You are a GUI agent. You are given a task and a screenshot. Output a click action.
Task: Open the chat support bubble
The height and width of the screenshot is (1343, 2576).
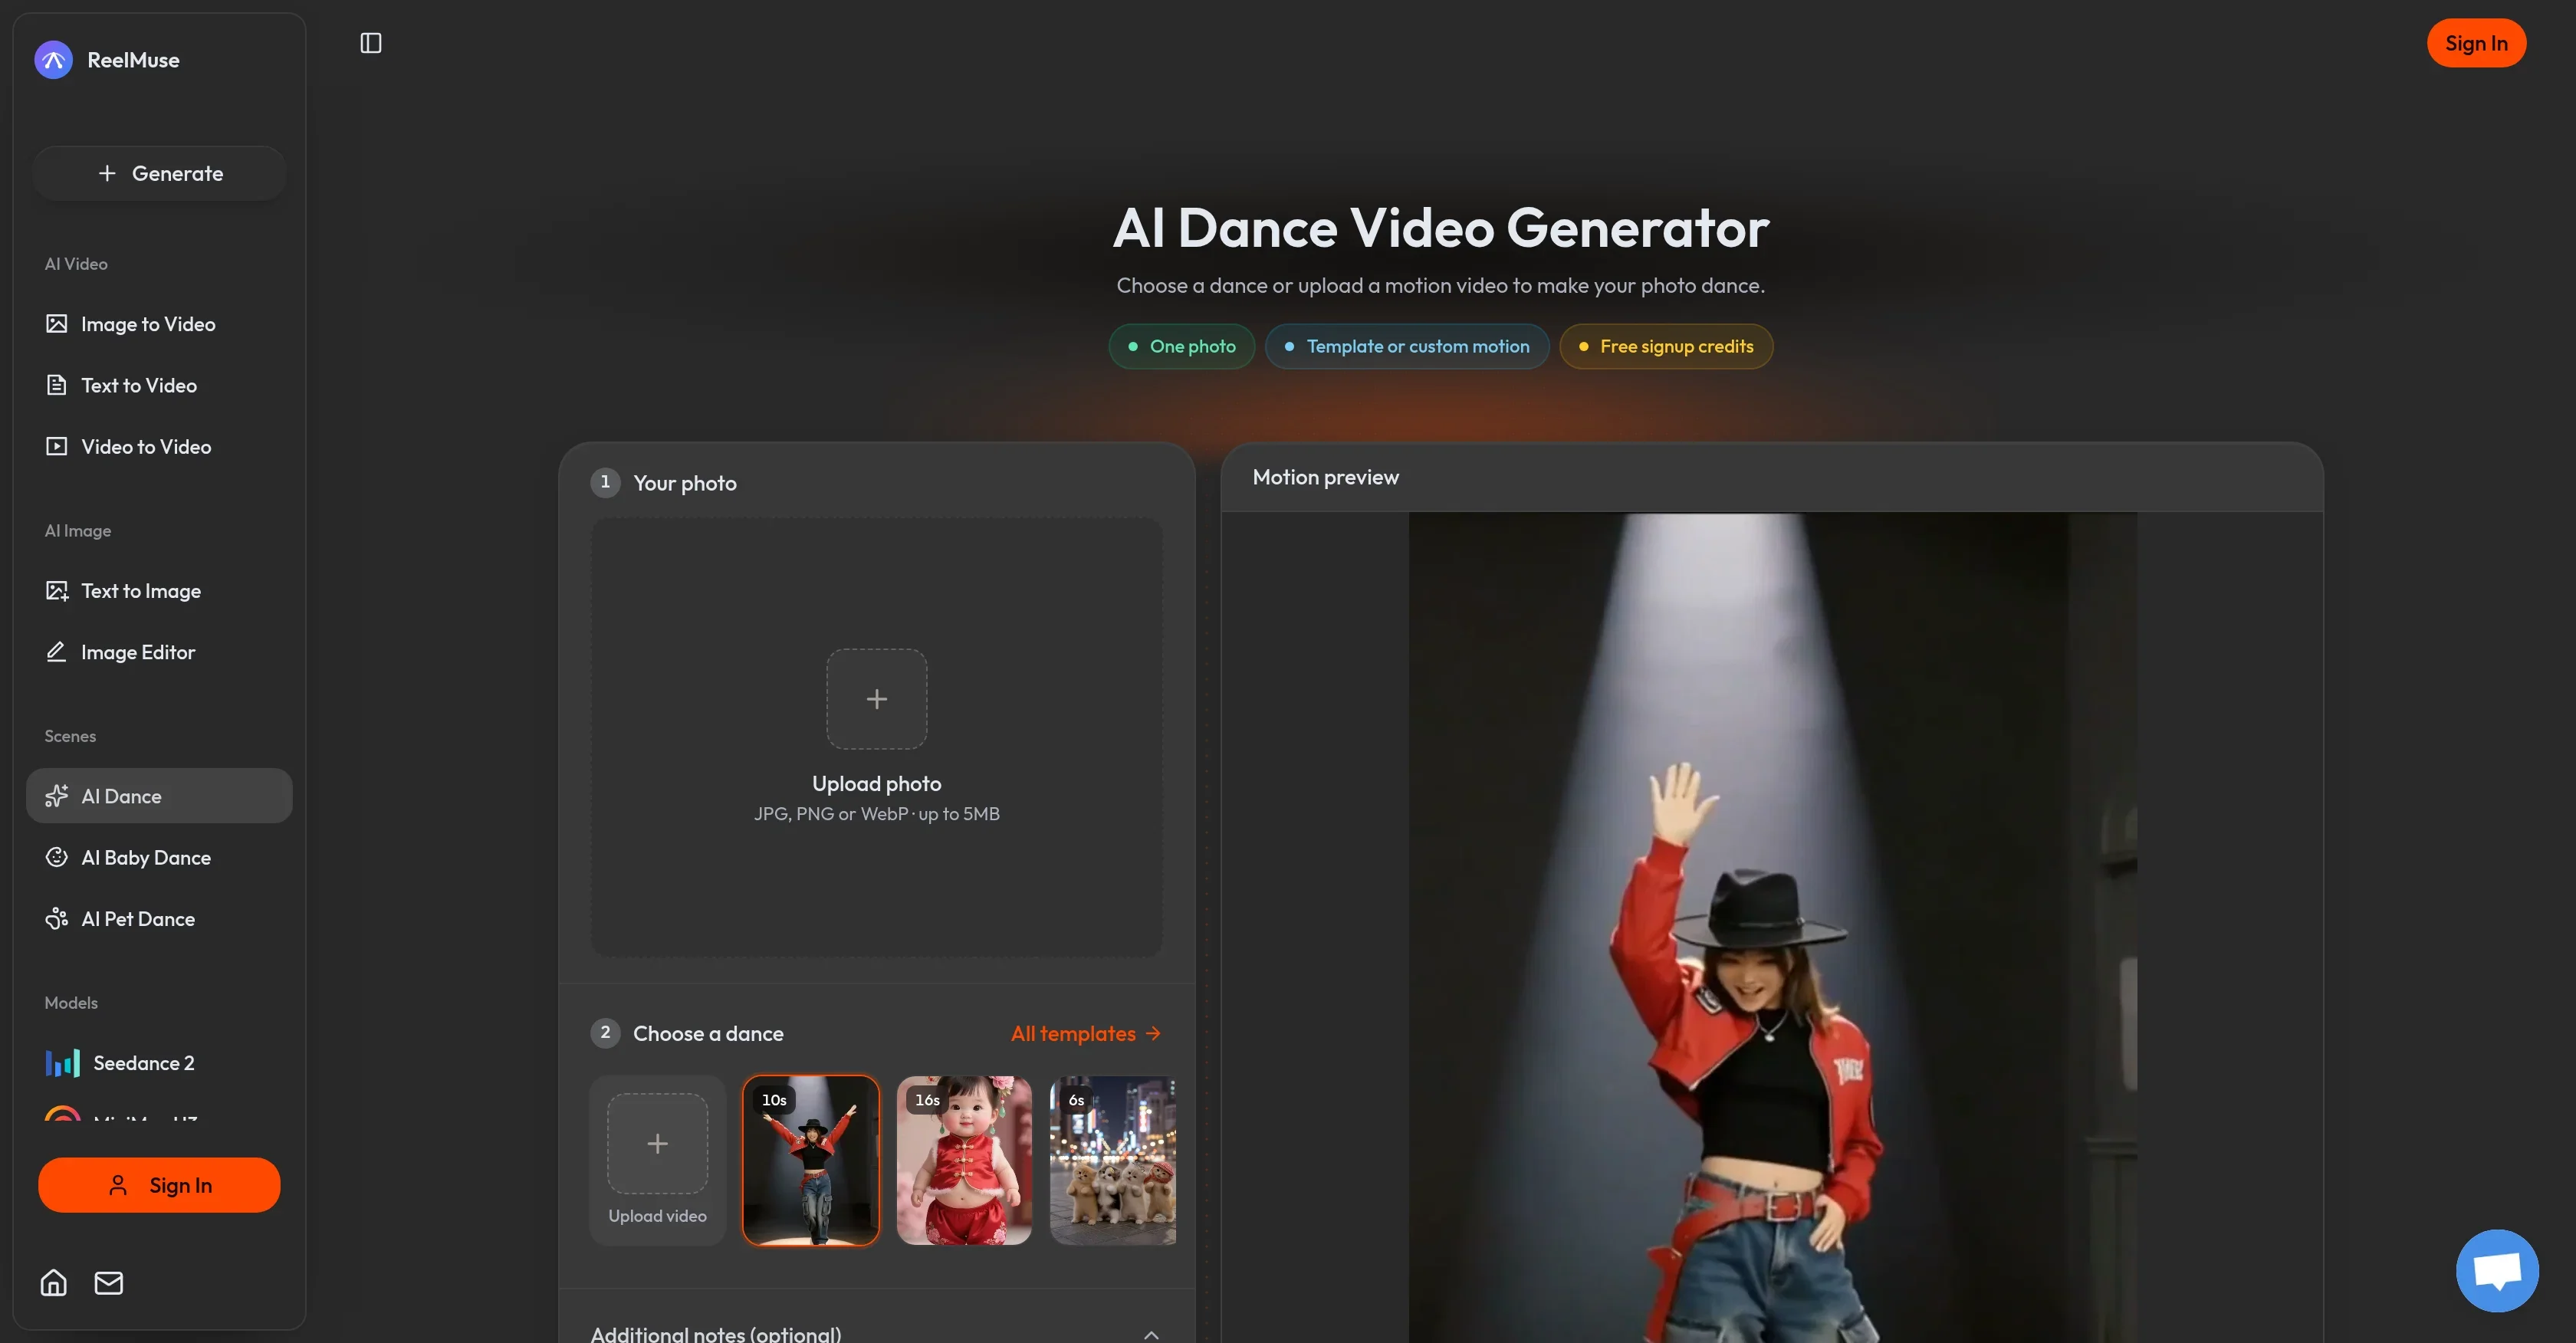tap(2497, 1271)
